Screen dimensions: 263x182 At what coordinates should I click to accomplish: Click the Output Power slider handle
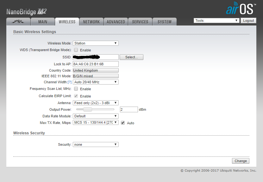(x=88, y=109)
